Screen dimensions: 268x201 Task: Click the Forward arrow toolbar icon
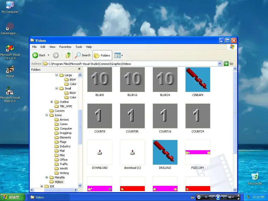(x=56, y=55)
